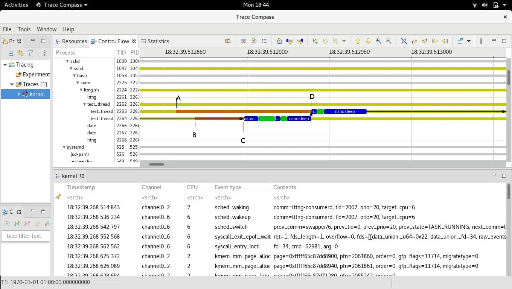Screen dimensions: 512x289
Task: Collapse All in Project Explorer
Action: [11, 53]
